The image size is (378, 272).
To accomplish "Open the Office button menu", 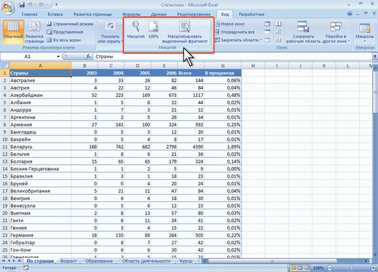I will [8, 8].
